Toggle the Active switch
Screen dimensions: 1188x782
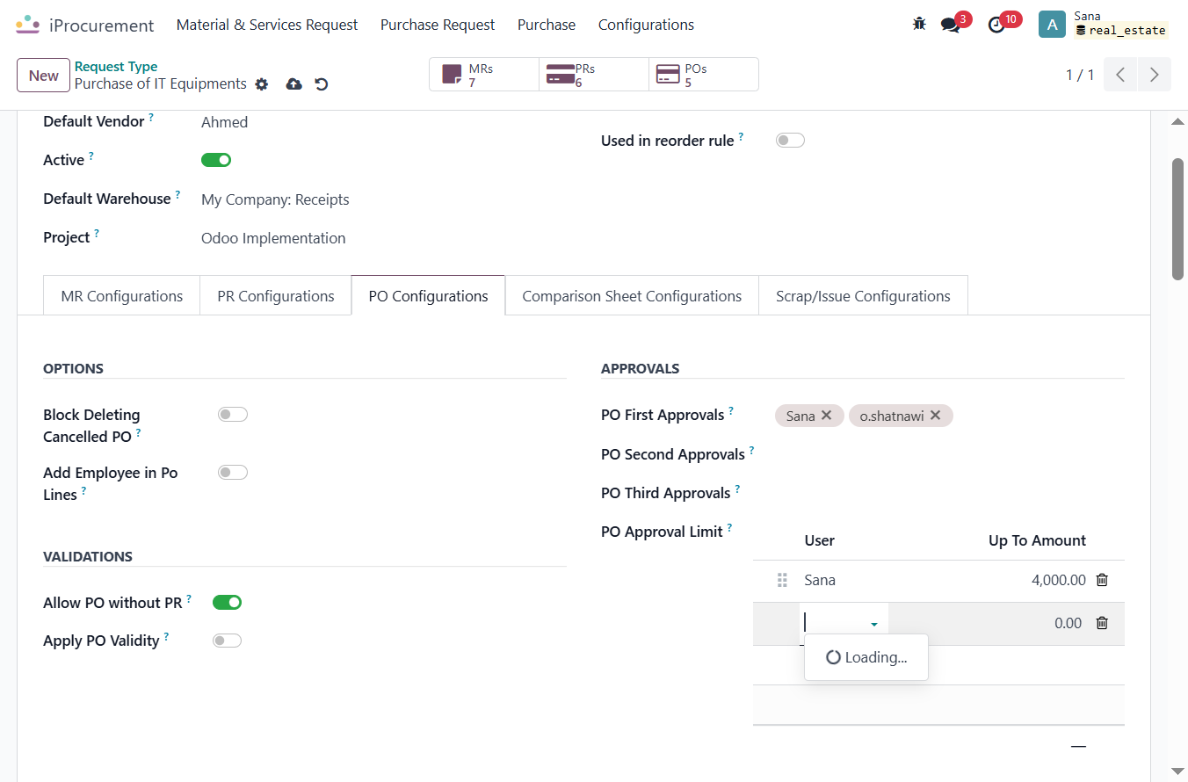tap(216, 160)
